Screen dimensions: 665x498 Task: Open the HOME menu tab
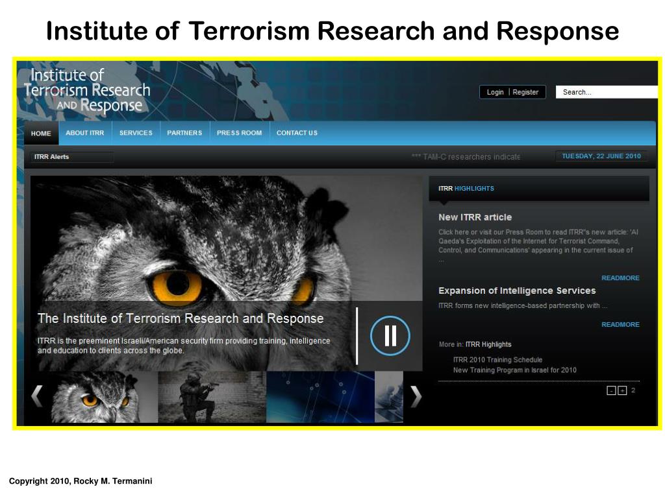pos(41,134)
